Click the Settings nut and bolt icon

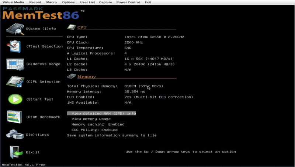pyautogui.click(x=15, y=134)
